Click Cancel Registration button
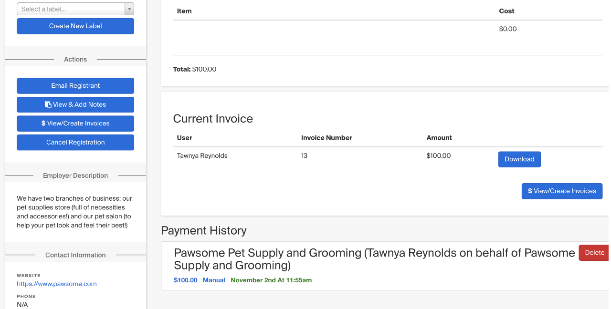The height and width of the screenshot is (309, 611). point(75,142)
